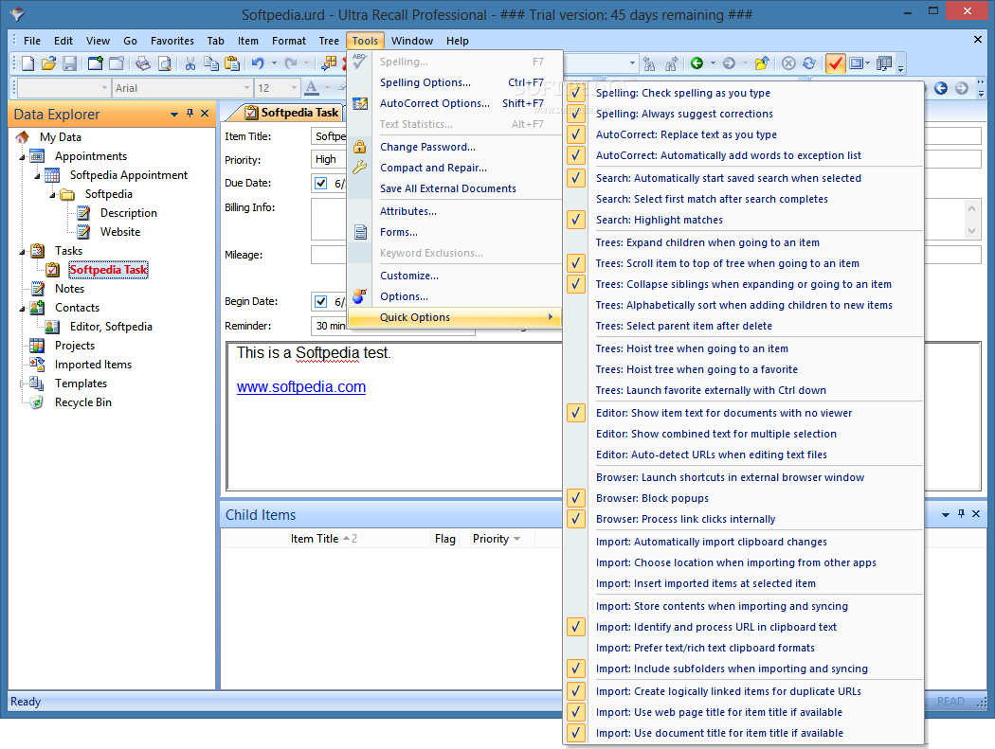Click the highlighted red checkmark toolbar icon
Image resolution: width=995 pixels, height=749 pixels.
click(835, 63)
